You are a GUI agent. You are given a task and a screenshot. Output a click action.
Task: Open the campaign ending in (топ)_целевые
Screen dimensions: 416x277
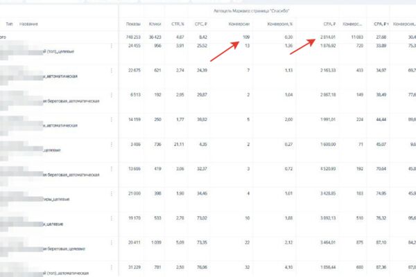tap(59, 51)
